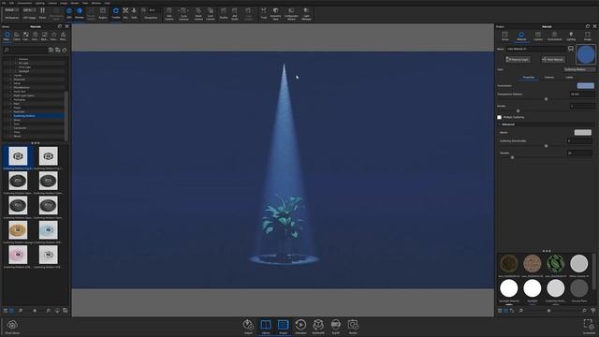Open the Light Manager
Image resolution: width=599 pixels, height=337 pixels.
[306, 13]
